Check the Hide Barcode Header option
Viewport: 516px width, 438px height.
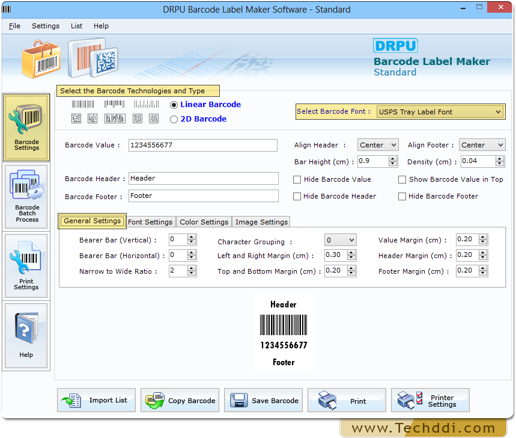tap(297, 196)
